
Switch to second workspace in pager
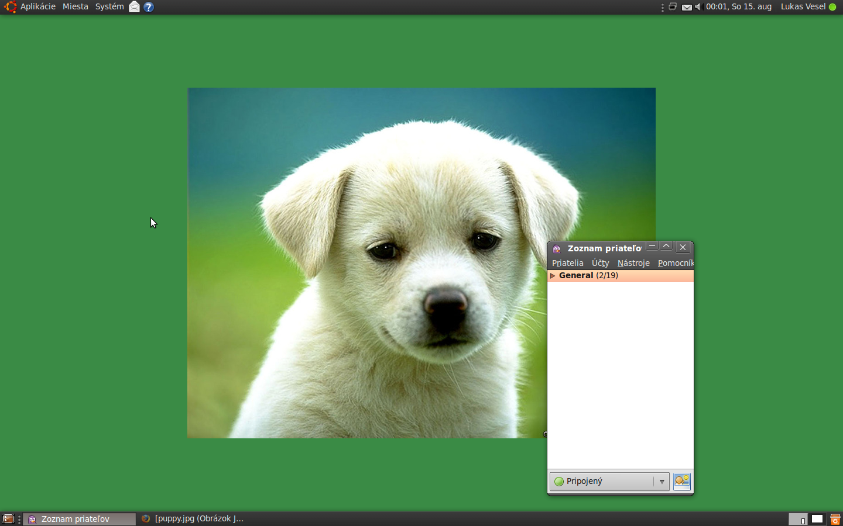[817, 519]
